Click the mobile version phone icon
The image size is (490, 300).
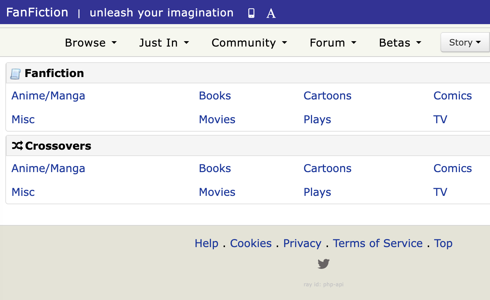coord(251,13)
